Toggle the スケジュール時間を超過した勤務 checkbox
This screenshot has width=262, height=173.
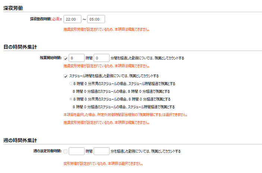(66, 76)
